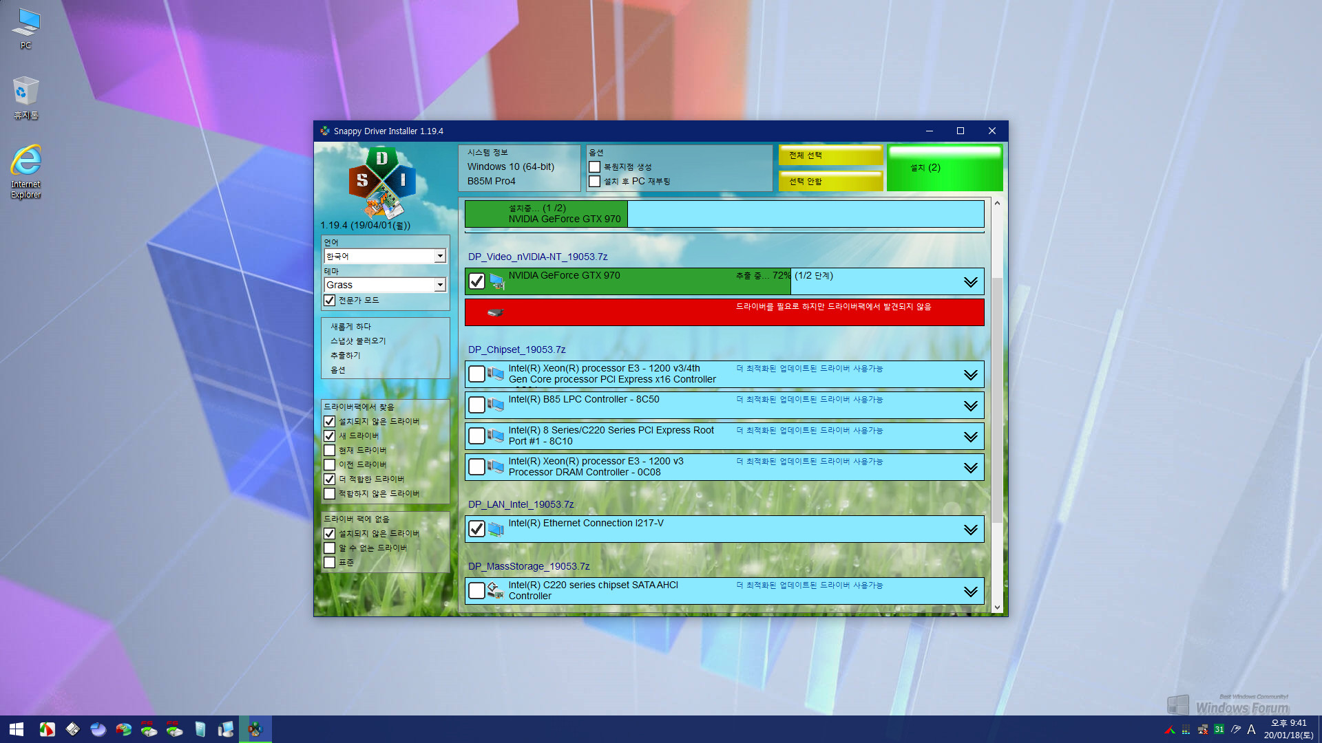This screenshot has width=1322, height=743.
Task: Check the C220 SATA AHCI Controller driver checkbox
Action: 476,590
